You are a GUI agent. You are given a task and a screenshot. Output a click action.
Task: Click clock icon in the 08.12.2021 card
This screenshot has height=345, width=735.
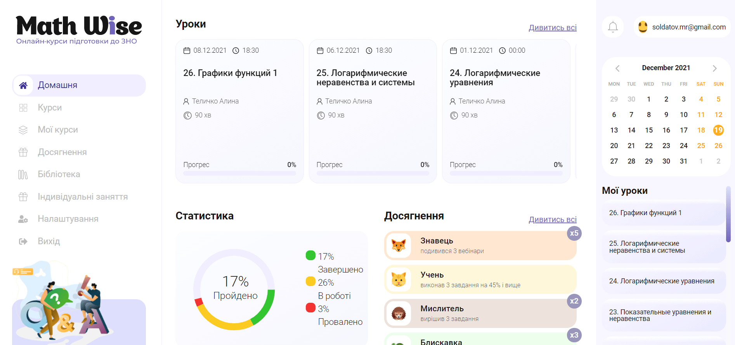[236, 50]
